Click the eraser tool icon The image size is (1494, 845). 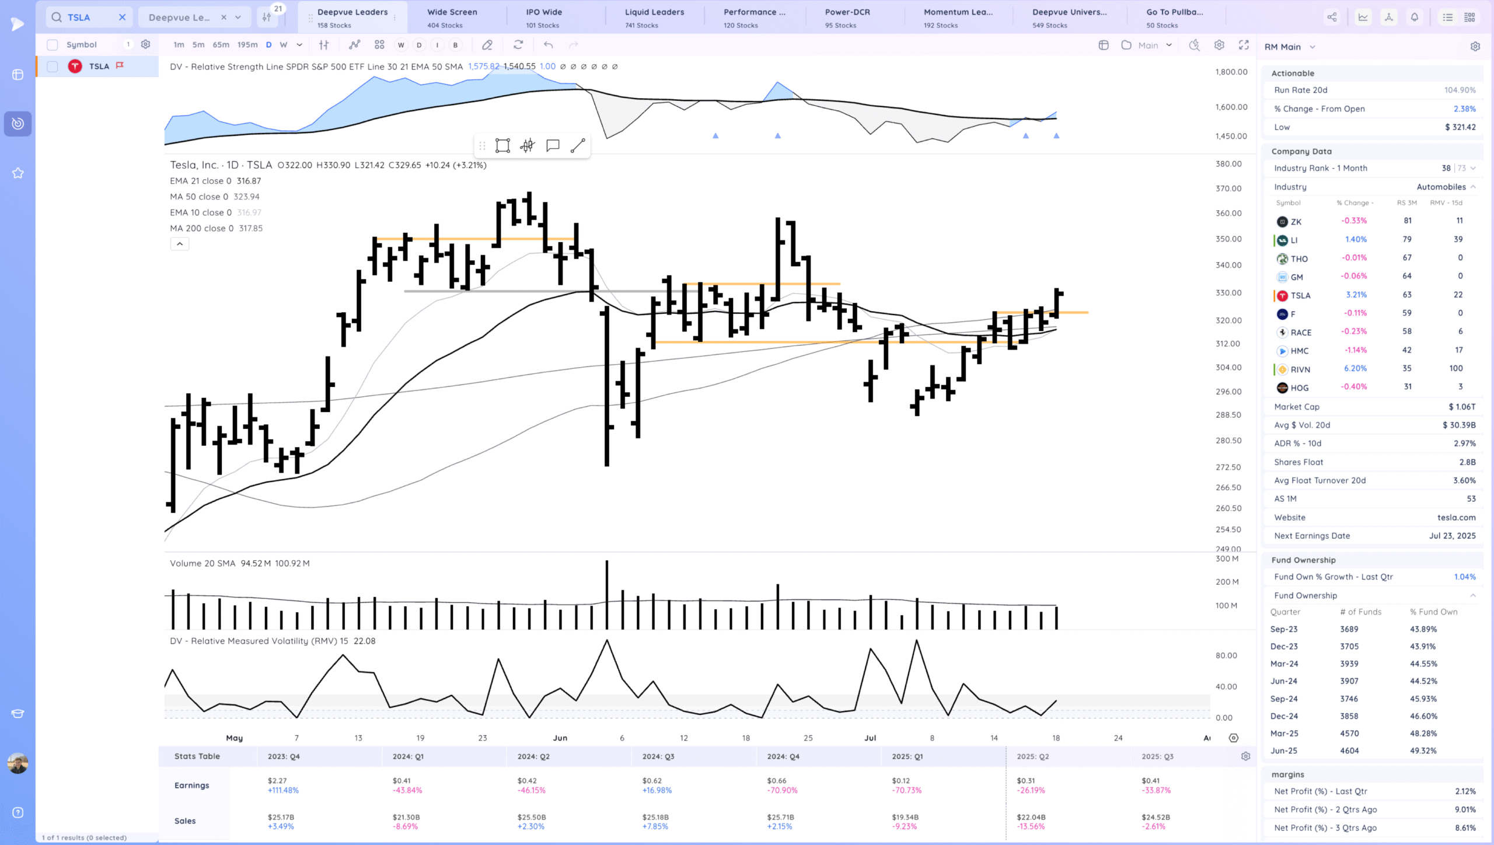point(487,45)
